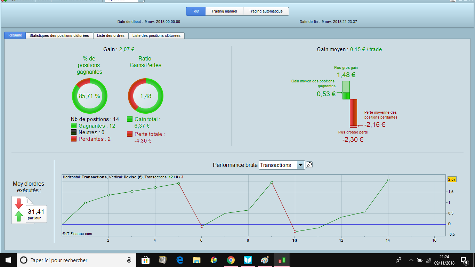Open the colorful swirl app in taskbar
Viewport: 475px width, 267px height.
point(214,260)
